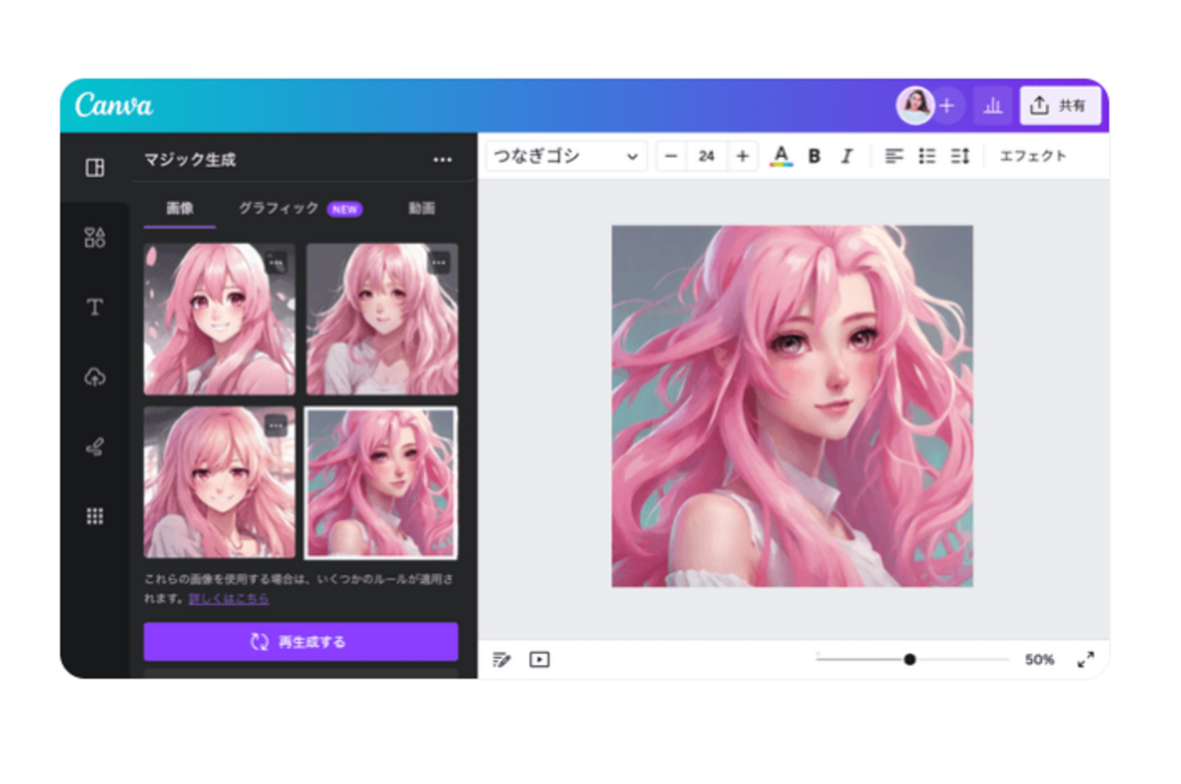Click the text color icon
1181x784 pixels.
(781, 156)
